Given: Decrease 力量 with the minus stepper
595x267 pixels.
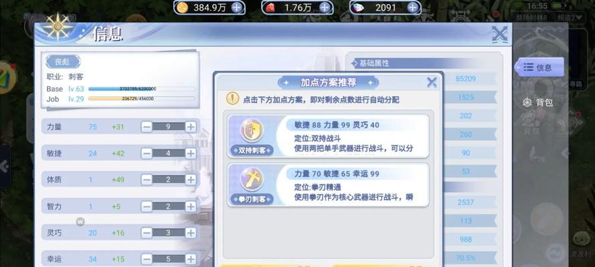Looking at the screenshot, I should 147,127.
